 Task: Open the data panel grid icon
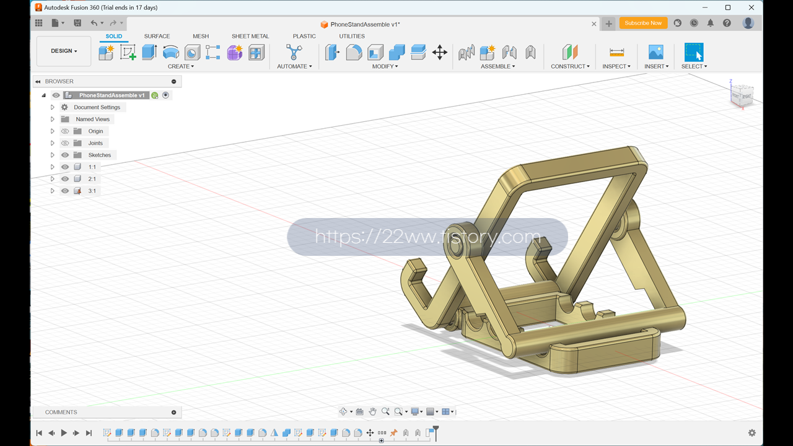[x=39, y=23]
